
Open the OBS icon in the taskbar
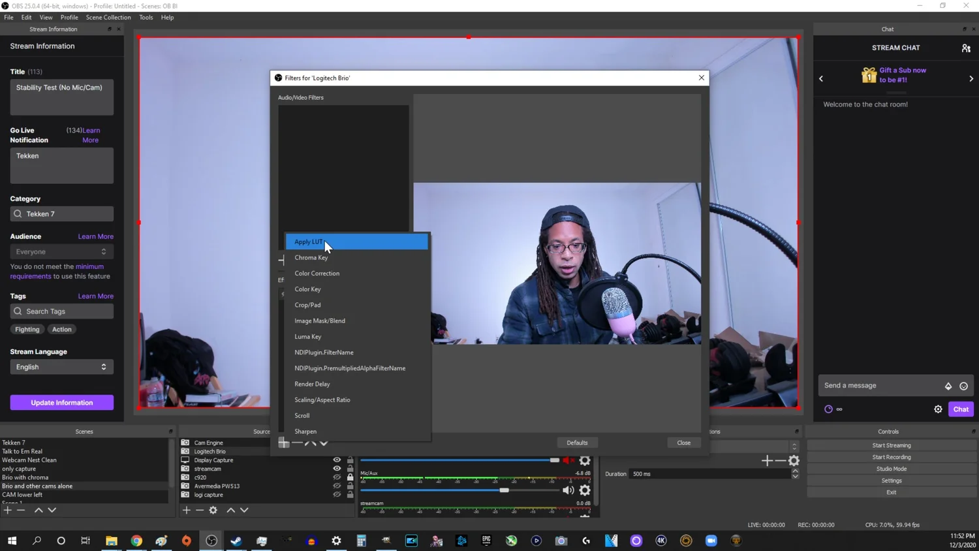click(211, 541)
